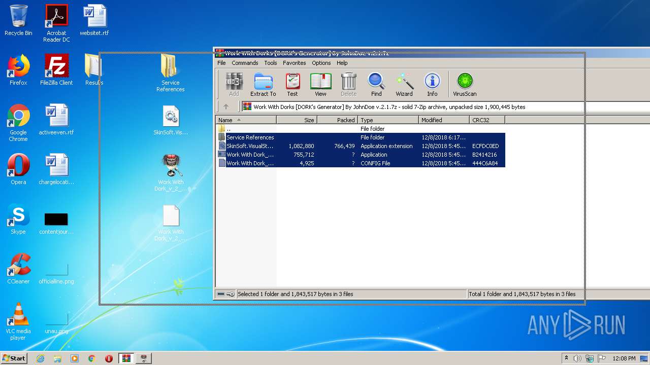Select the Service References folder row
650x365 pixels.
tap(361, 137)
